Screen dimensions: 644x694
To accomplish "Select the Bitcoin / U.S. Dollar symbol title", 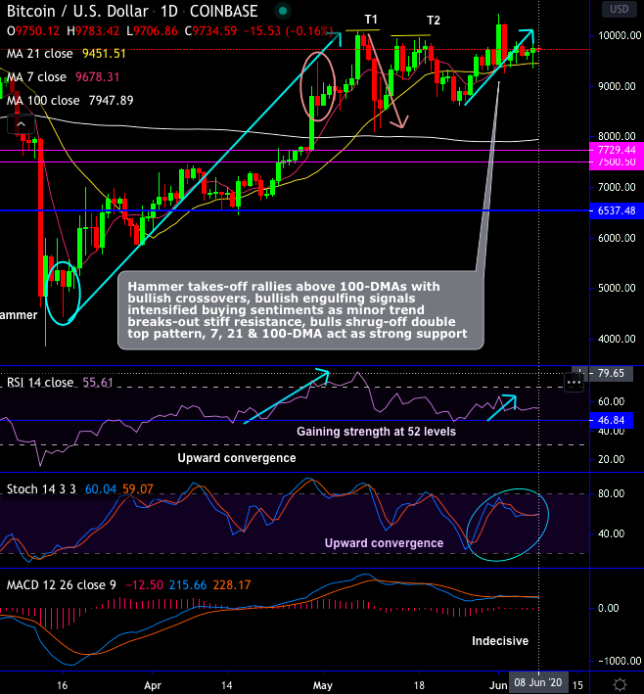I will (77, 11).
